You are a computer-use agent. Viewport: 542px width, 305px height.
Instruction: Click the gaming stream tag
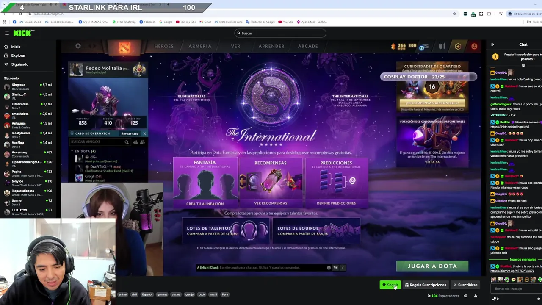tap(162, 294)
